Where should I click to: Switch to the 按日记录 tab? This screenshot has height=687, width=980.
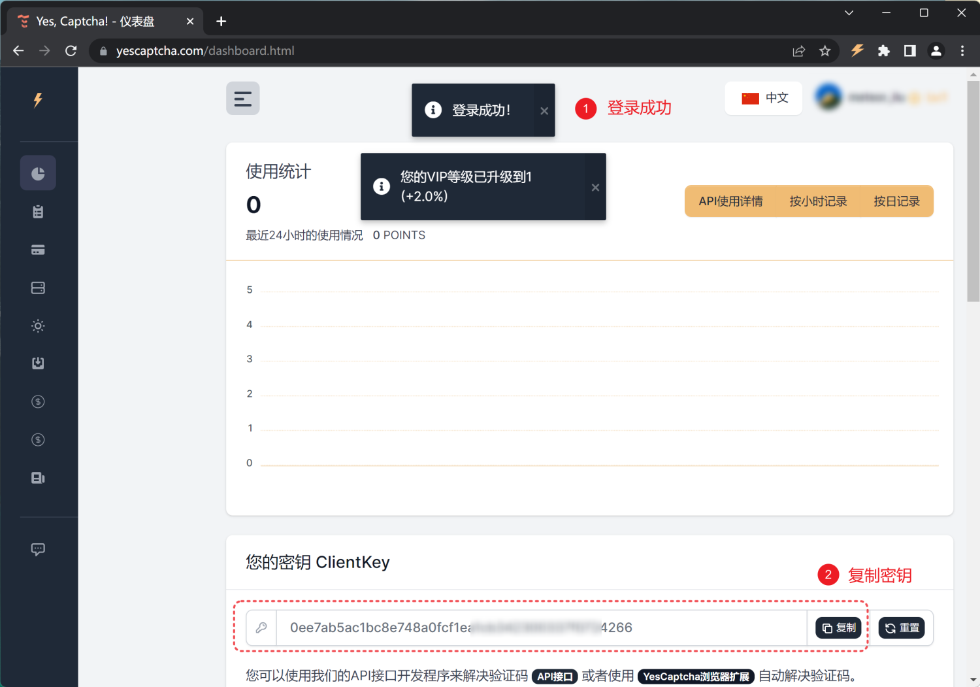pyautogui.click(x=896, y=201)
